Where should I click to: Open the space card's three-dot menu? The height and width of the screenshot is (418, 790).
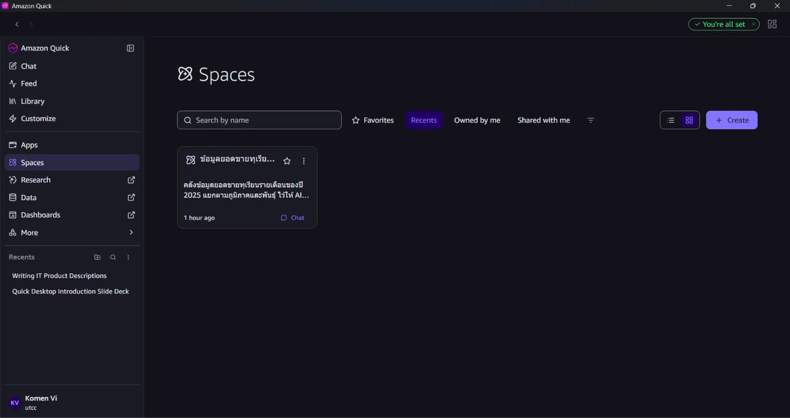click(x=304, y=161)
